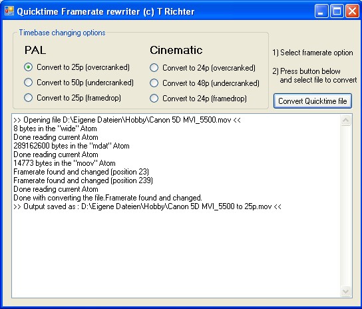362x309 pixels.
Task: Click the application icon in the title bar
Action: tap(9, 11)
